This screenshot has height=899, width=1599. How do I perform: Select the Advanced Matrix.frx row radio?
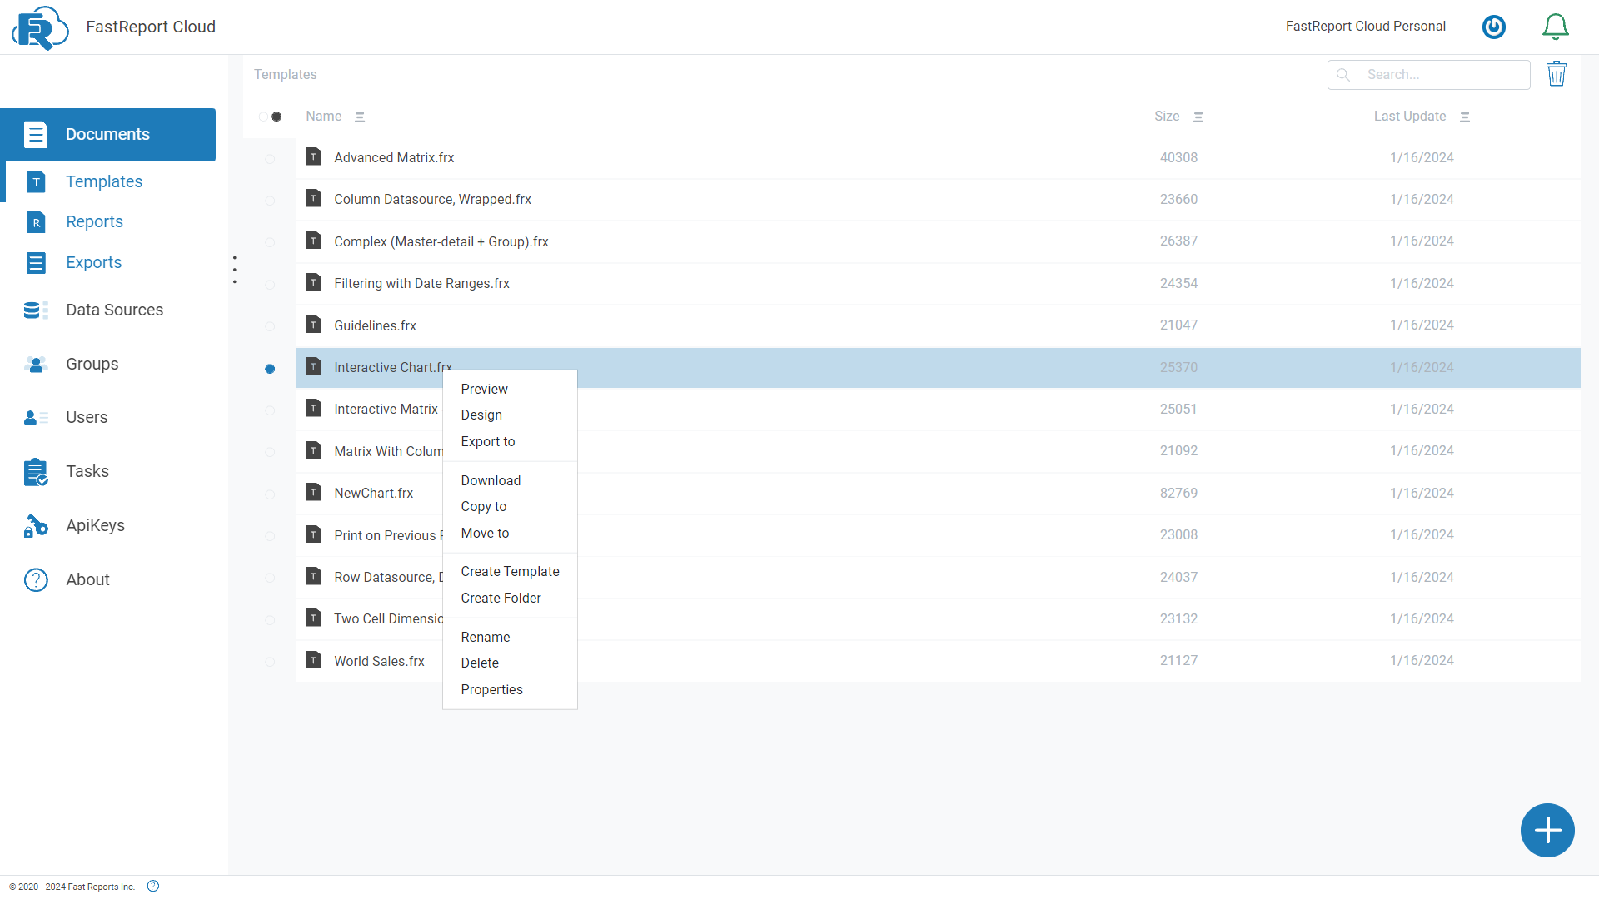(270, 158)
